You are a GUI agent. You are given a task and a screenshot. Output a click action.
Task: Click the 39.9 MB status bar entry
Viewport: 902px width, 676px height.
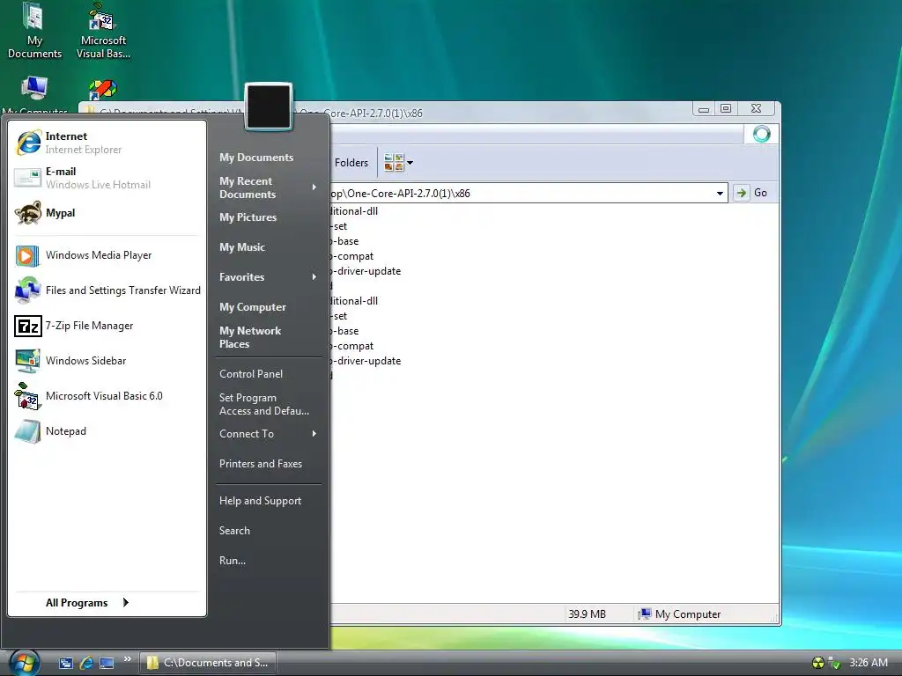[587, 614]
